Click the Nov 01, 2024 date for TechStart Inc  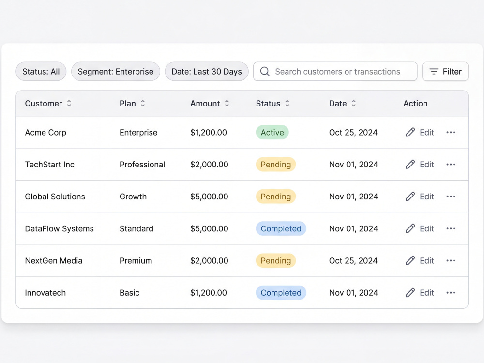(353, 165)
